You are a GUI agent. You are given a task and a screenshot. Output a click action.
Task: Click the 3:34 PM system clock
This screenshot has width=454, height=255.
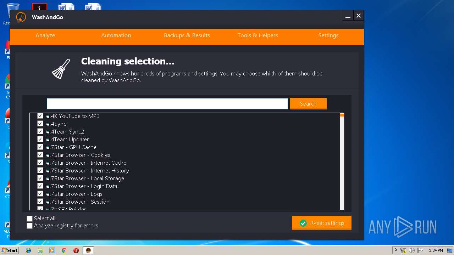(x=436, y=250)
